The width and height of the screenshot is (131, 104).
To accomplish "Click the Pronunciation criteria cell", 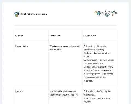I will (22, 46).
